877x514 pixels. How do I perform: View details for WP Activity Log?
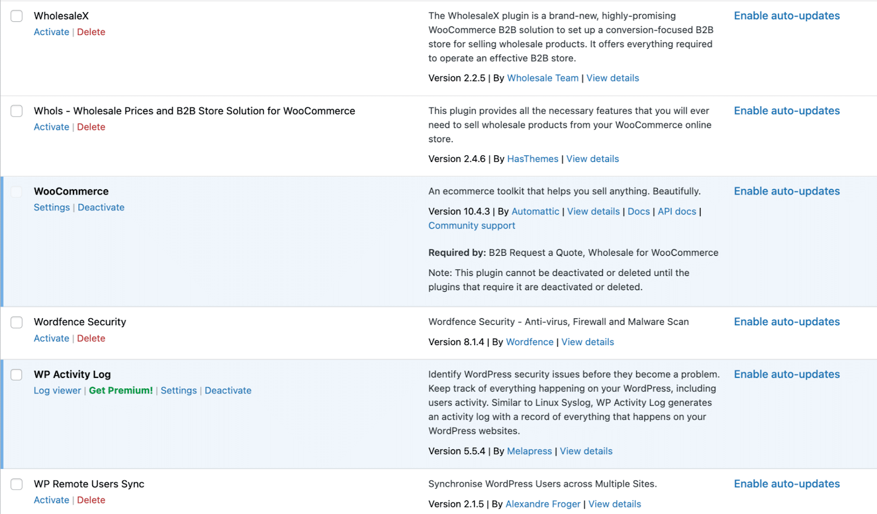pyautogui.click(x=586, y=451)
